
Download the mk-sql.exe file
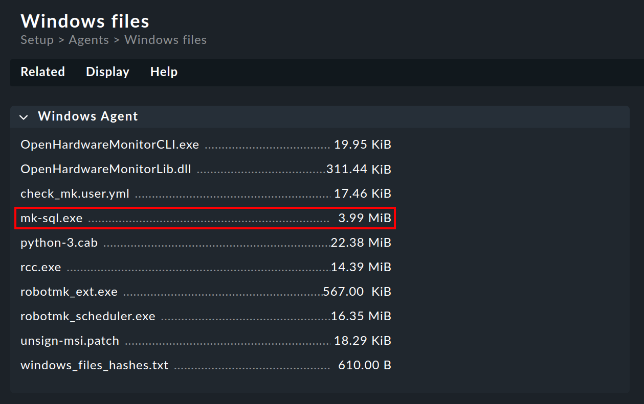[51, 218]
